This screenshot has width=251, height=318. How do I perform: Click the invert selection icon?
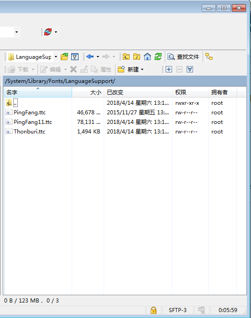pyautogui.click(x=190, y=69)
